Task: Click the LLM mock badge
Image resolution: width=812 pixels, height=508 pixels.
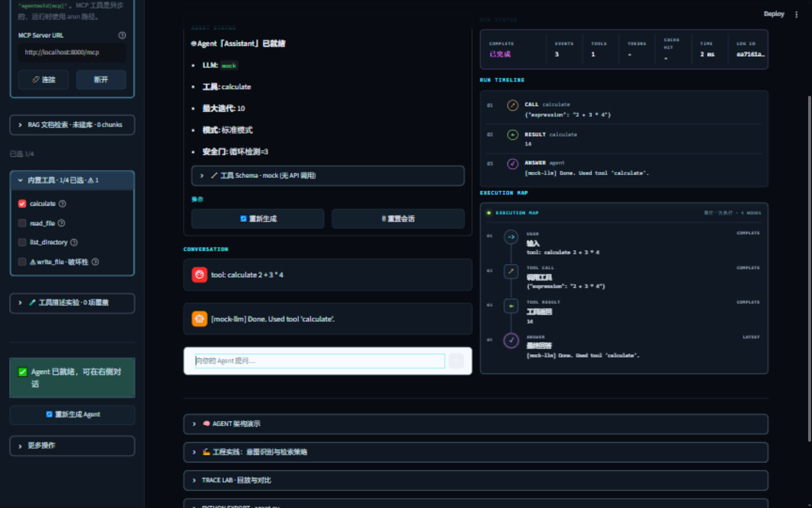Action: 229,66
